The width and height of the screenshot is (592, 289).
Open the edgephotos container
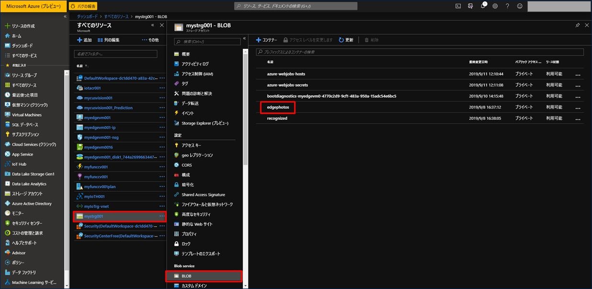click(278, 107)
